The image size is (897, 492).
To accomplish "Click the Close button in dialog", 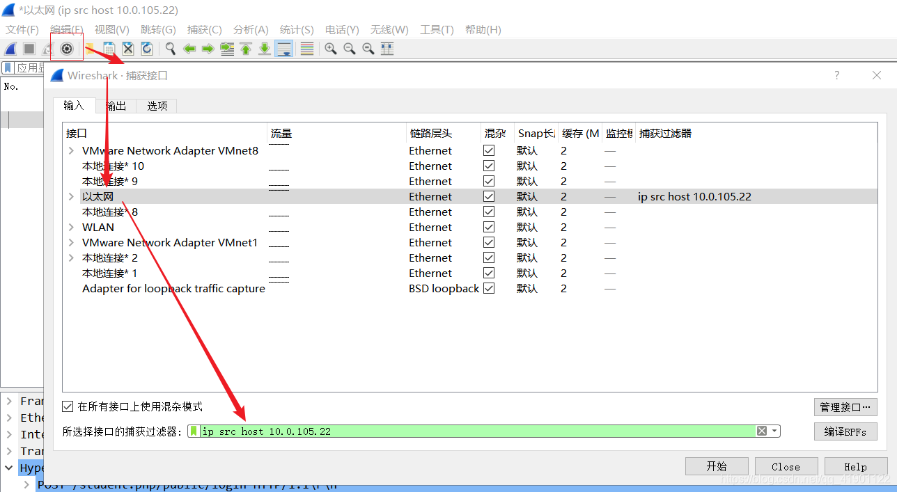I will tap(786, 466).
